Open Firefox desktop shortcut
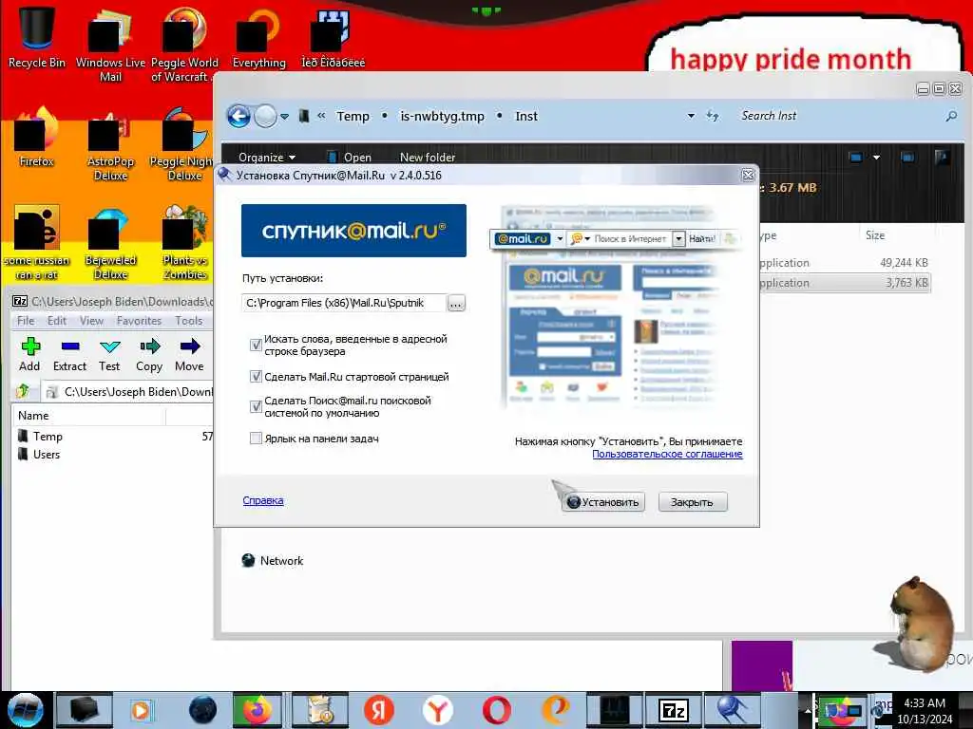This screenshot has height=729, width=973. coord(37,138)
